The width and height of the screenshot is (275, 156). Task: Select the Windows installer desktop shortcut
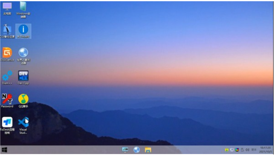coord(23,10)
